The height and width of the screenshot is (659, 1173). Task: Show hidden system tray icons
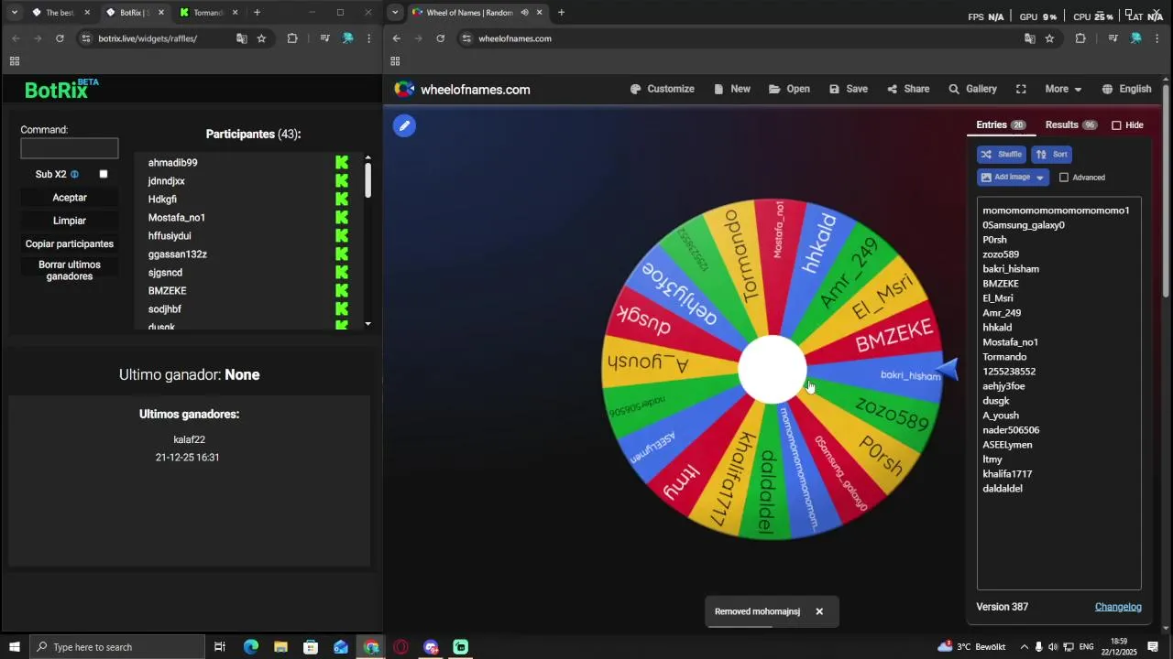tap(1024, 647)
